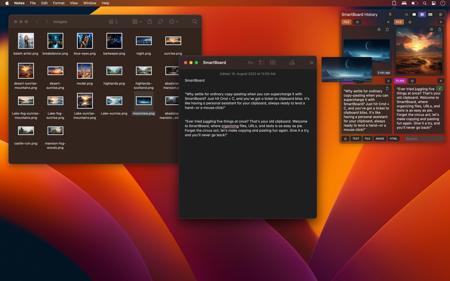This screenshot has height=281, width=450.
Task: Click the Tags icon in Finder toolbar
Action: [160, 22]
